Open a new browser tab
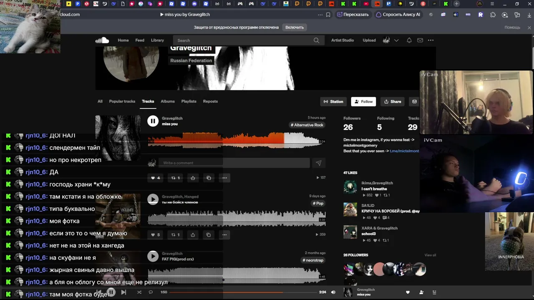Viewport: 534px width, 300px height. point(457,4)
